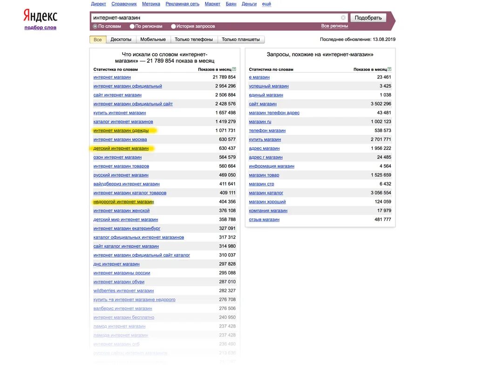Select the По словам radio button
This screenshot has width=477, height=369.
(x=95, y=27)
